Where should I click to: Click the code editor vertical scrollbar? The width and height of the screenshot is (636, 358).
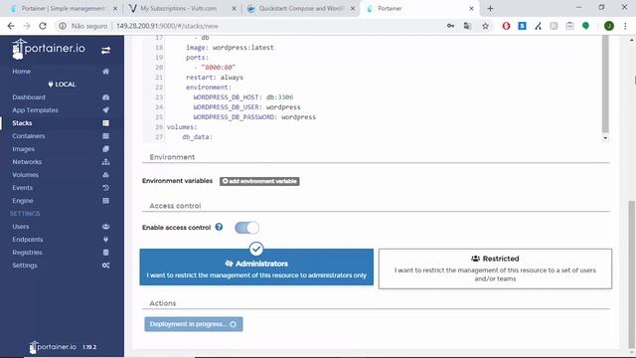point(605,84)
